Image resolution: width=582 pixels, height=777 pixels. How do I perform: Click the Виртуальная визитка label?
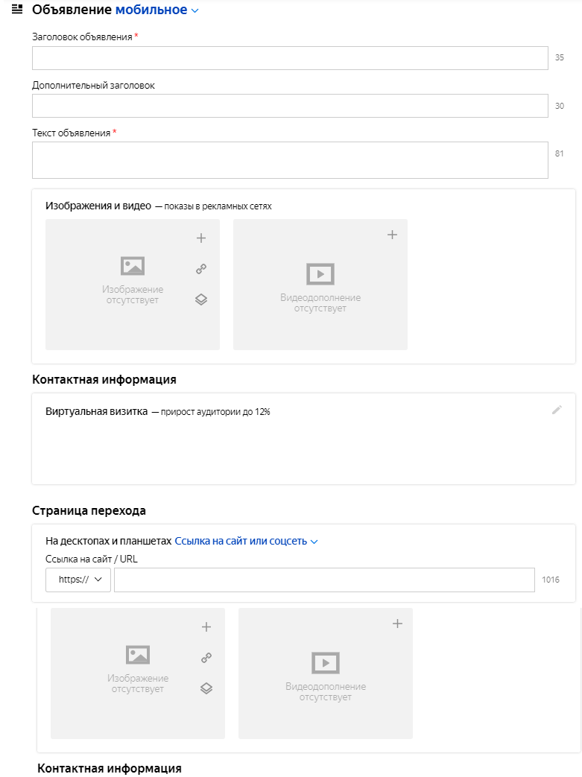pyautogui.click(x=97, y=411)
